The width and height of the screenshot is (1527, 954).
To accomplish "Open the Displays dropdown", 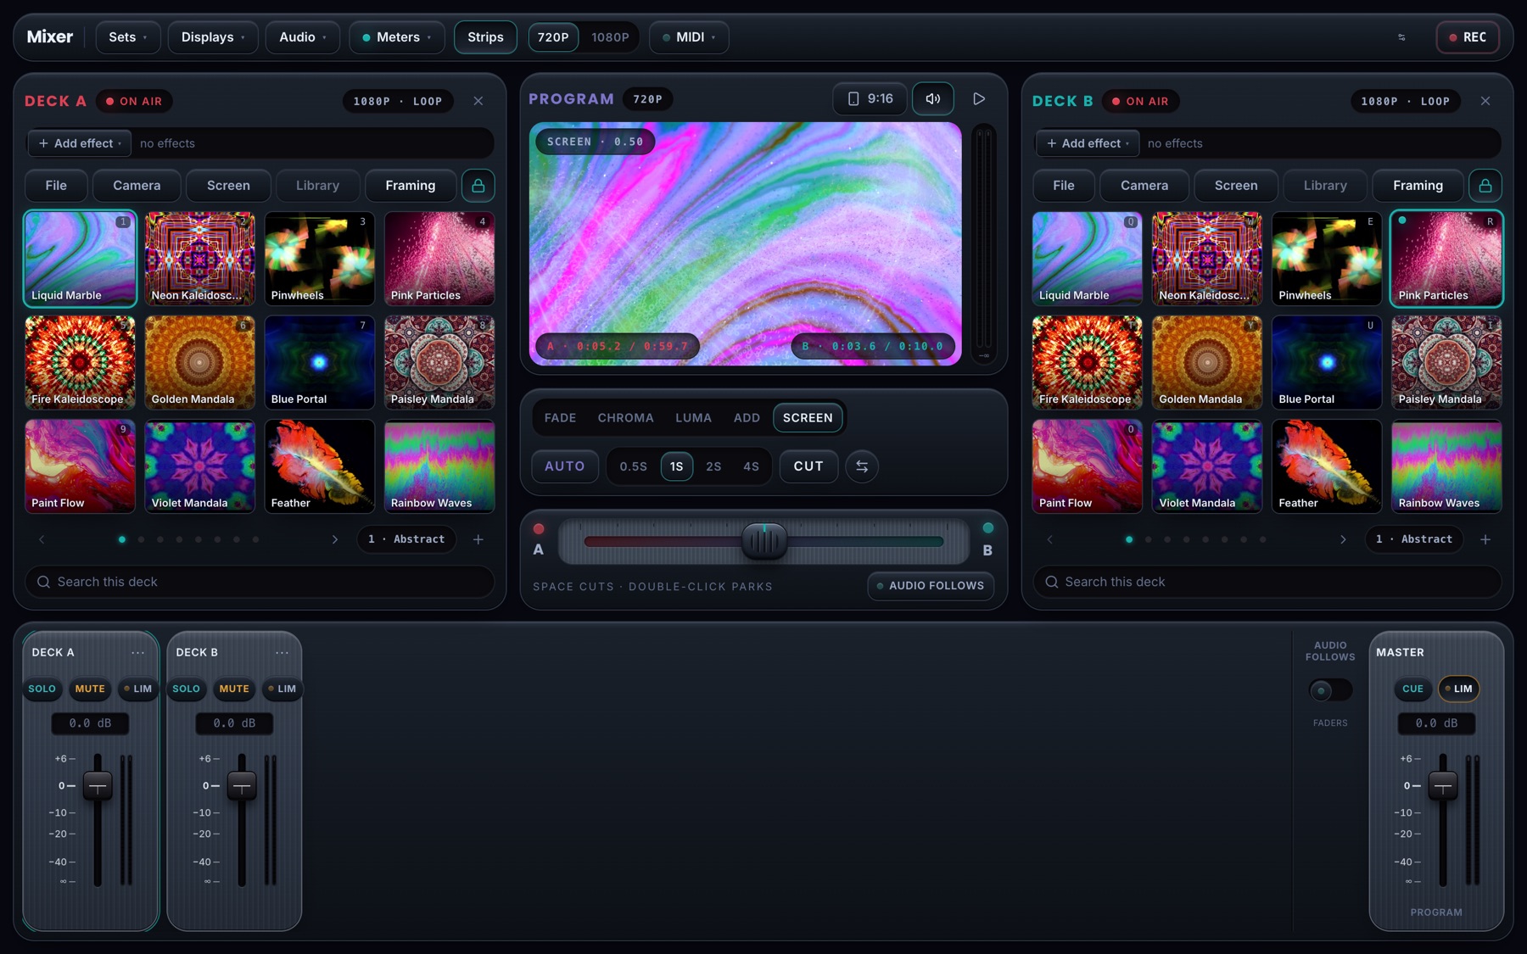I will 213,37.
